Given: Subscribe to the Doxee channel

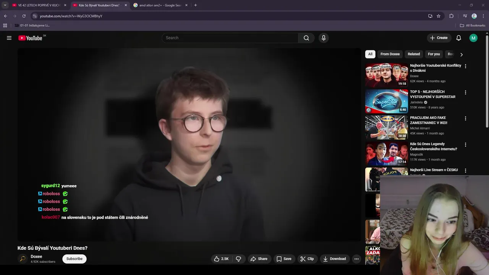Looking at the screenshot, I should (74, 259).
